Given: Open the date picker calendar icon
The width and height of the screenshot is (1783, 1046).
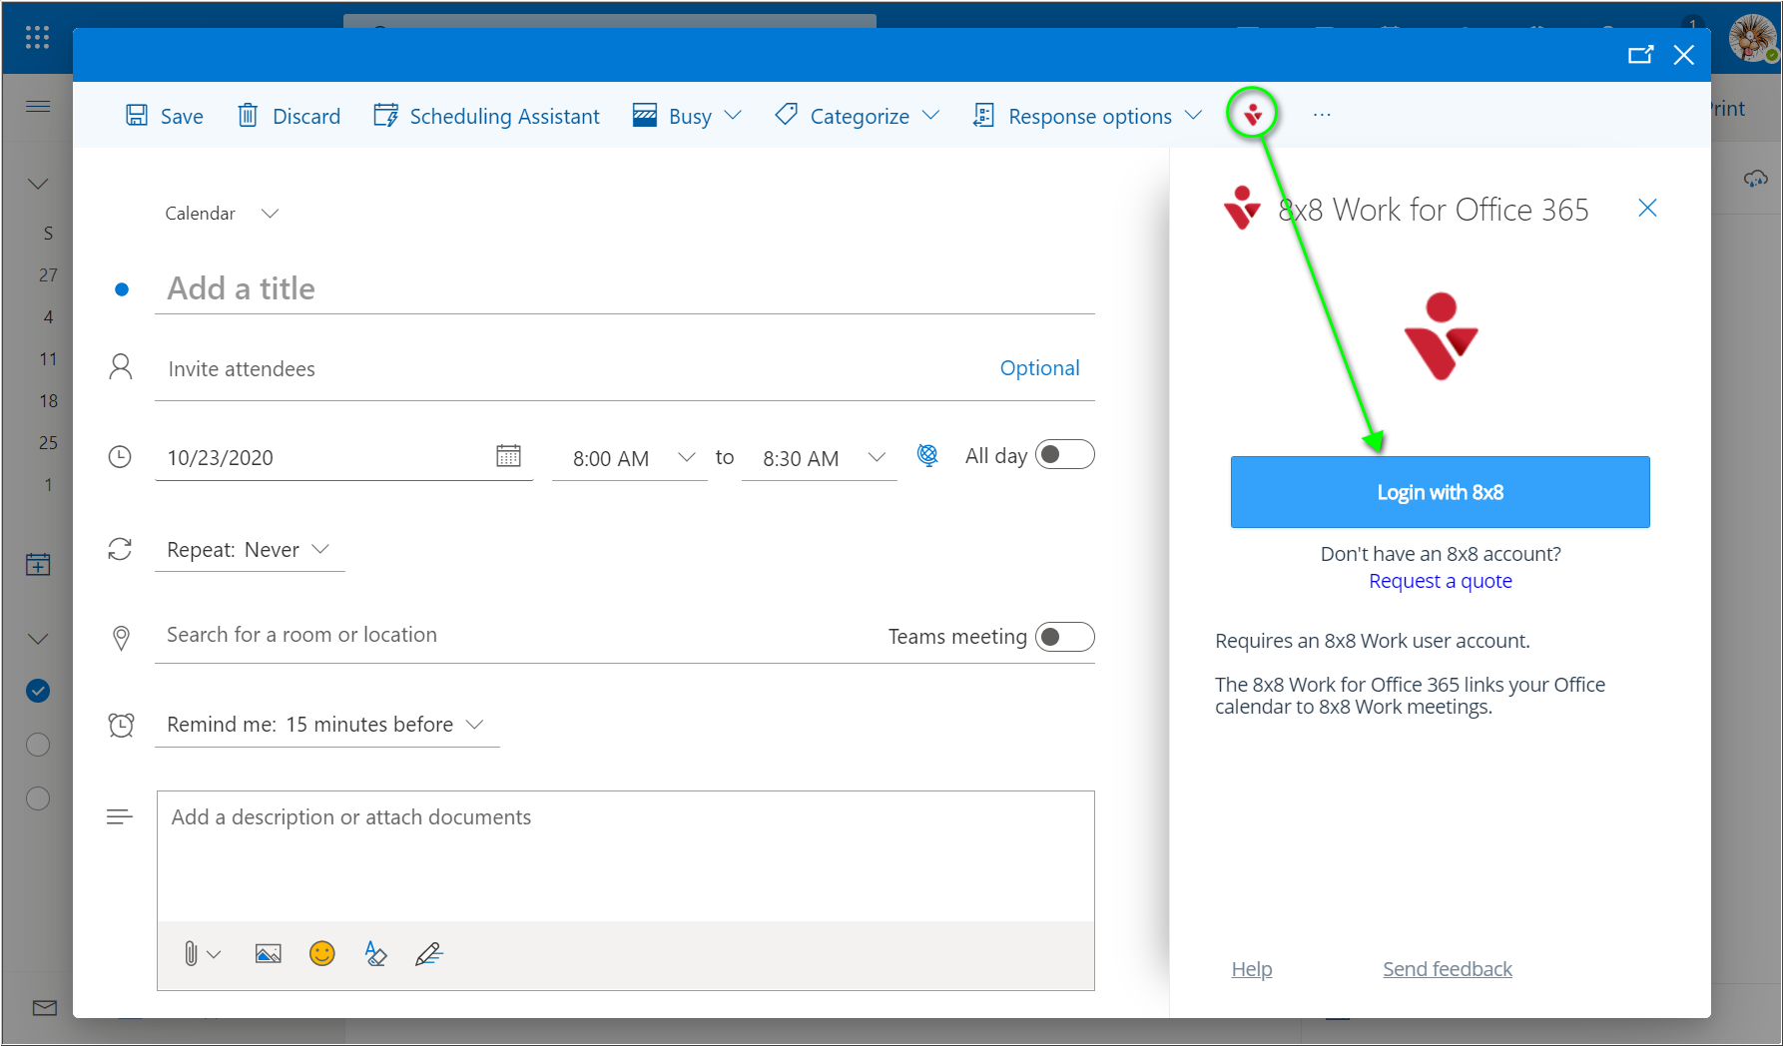Looking at the screenshot, I should (x=508, y=456).
